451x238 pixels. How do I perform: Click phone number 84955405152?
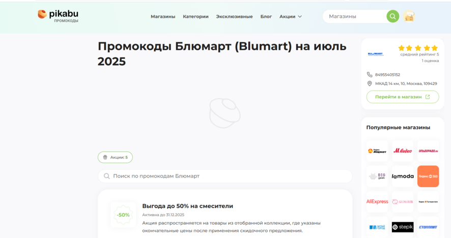coord(387,74)
